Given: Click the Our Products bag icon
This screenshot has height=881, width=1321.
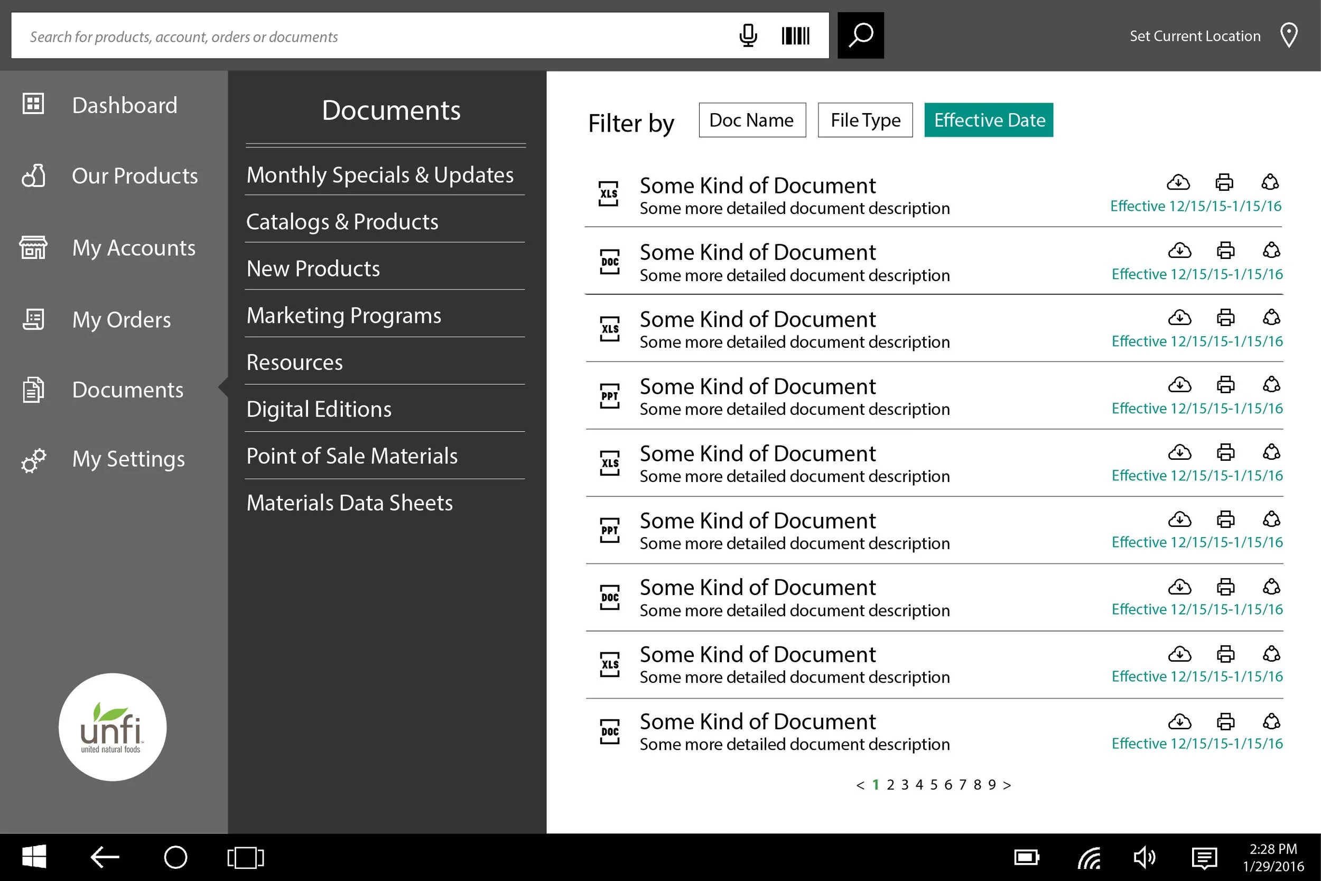Looking at the screenshot, I should (33, 176).
